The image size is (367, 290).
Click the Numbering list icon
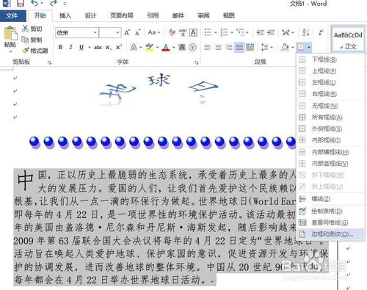tap(224, 32)
